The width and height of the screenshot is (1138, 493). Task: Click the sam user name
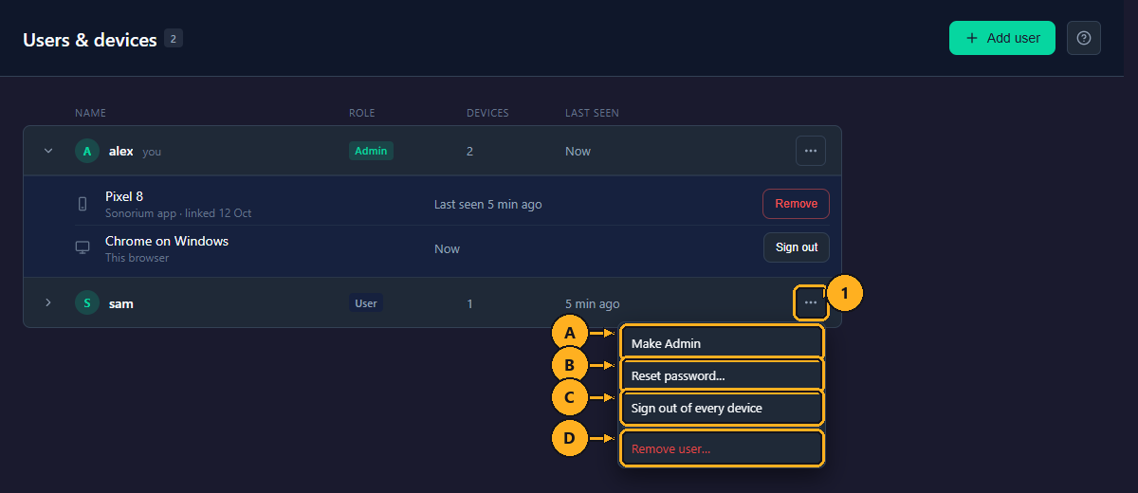tap(121, 303)
